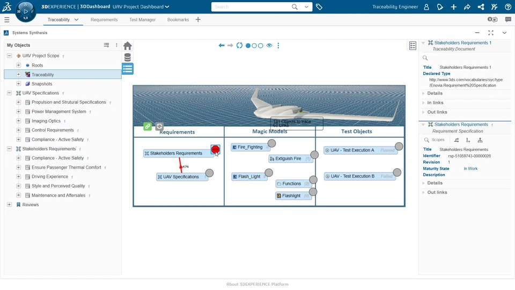Open the search options dropdown arrow
The height and width of the screenshot is (290, 515).
pos(306,7)
